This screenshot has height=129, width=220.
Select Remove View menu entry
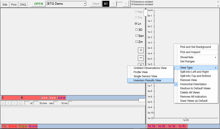click(x=196, y=80)
